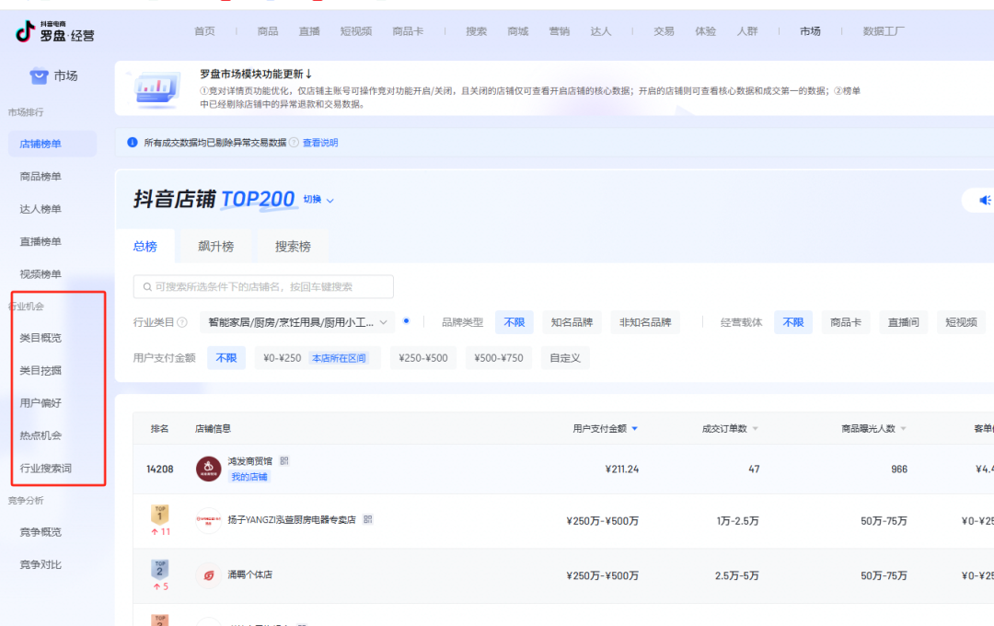Screen dimensions: 994x626
Task: Open 搜索 in top navigation
Action: 476,31
